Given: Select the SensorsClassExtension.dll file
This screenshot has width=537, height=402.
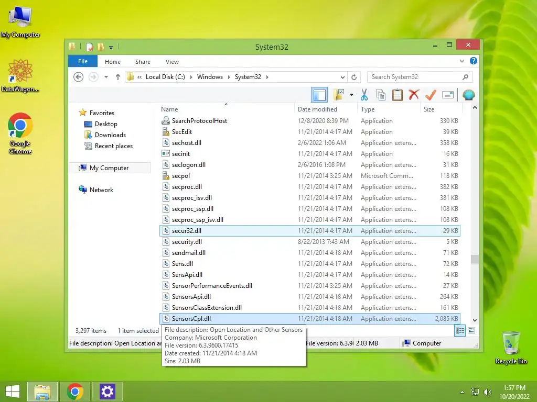Looking at the screenshot, I should pyautogui.click(x=309, y=308).
